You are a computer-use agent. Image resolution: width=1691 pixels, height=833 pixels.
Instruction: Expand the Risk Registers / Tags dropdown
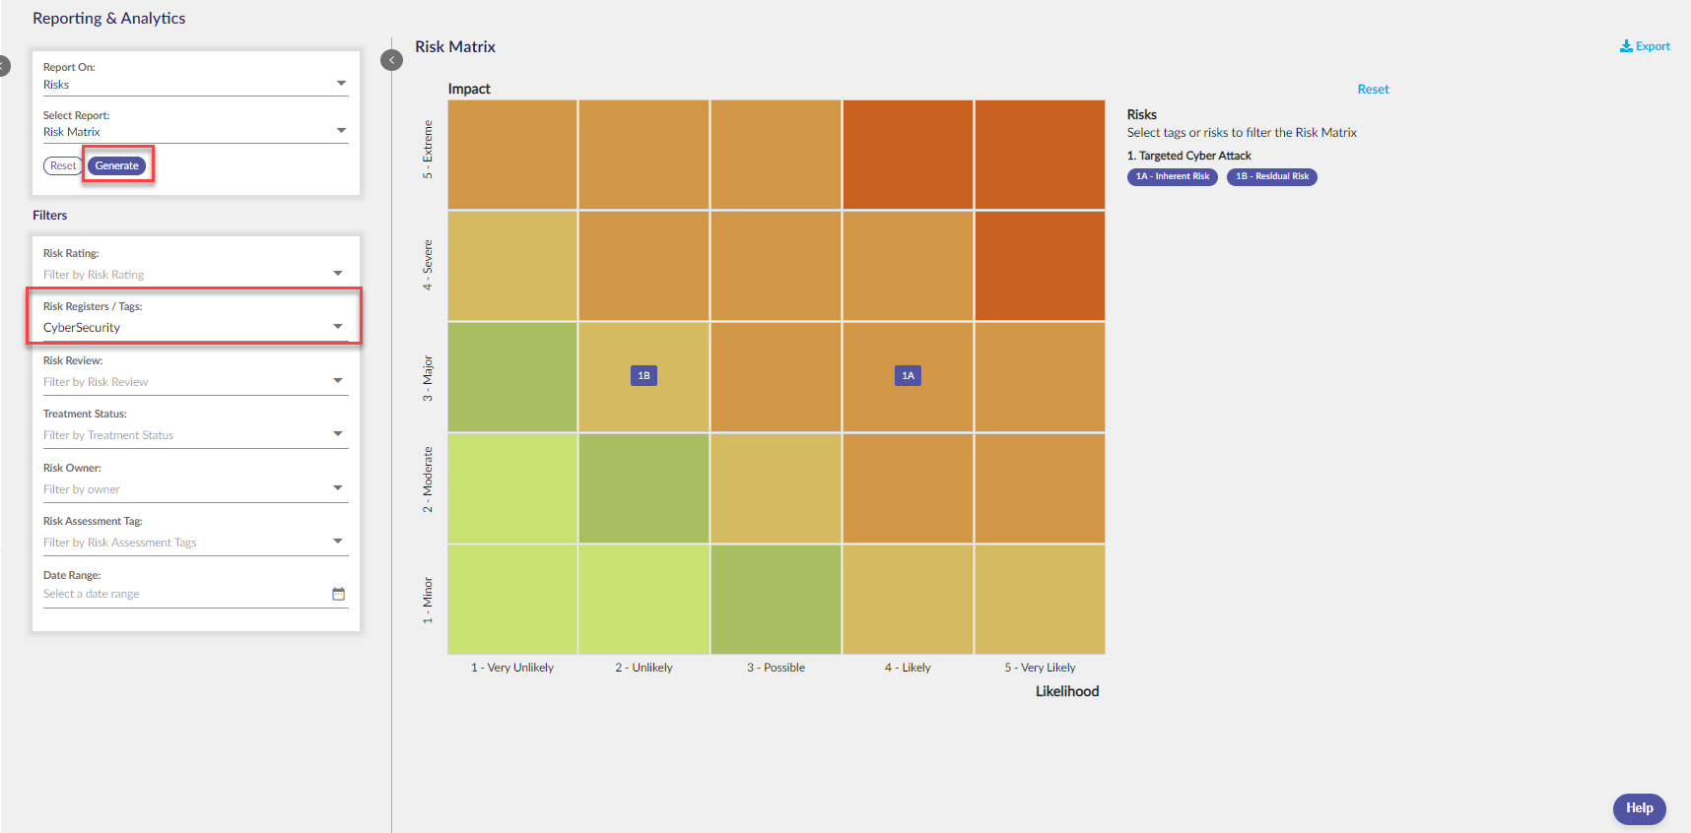click(195, 328)
